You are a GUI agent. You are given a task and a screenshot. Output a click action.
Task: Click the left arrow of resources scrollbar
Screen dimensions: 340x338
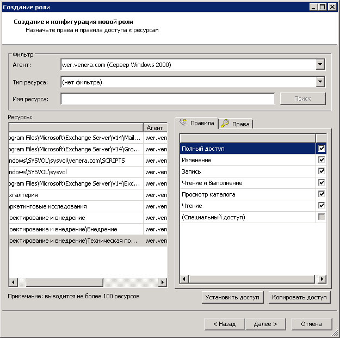[x=14, y=282]
